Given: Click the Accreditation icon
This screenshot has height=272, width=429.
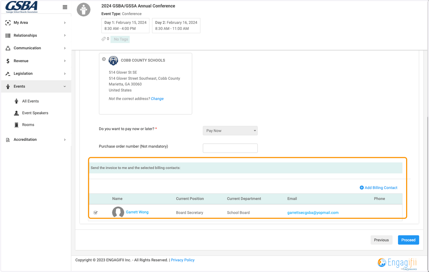Looking at the screenshot, I should pyautogui.click(x=8, y=140).
